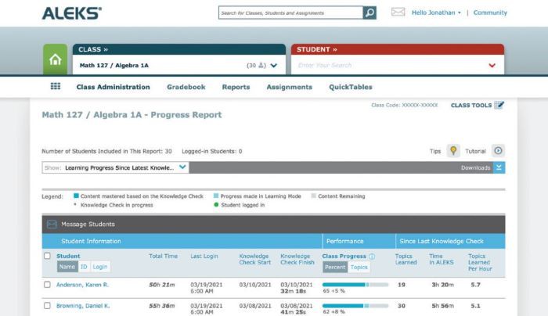This screenshot has height=316, width=548.
Task: Open the Student search dropdown arrow
Action: pyautogui.click(x=492, y=66)
